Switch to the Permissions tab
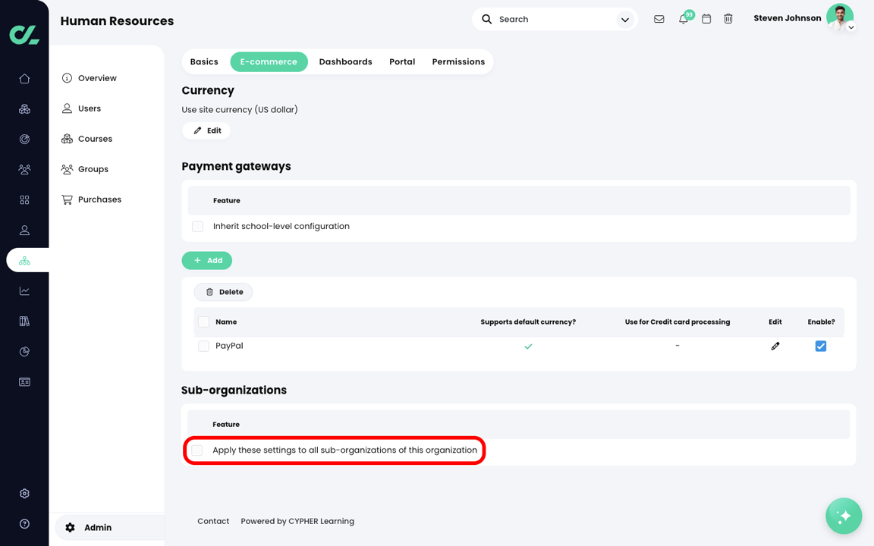The width and height of the screenshot is (874, 546). point(458,61)
